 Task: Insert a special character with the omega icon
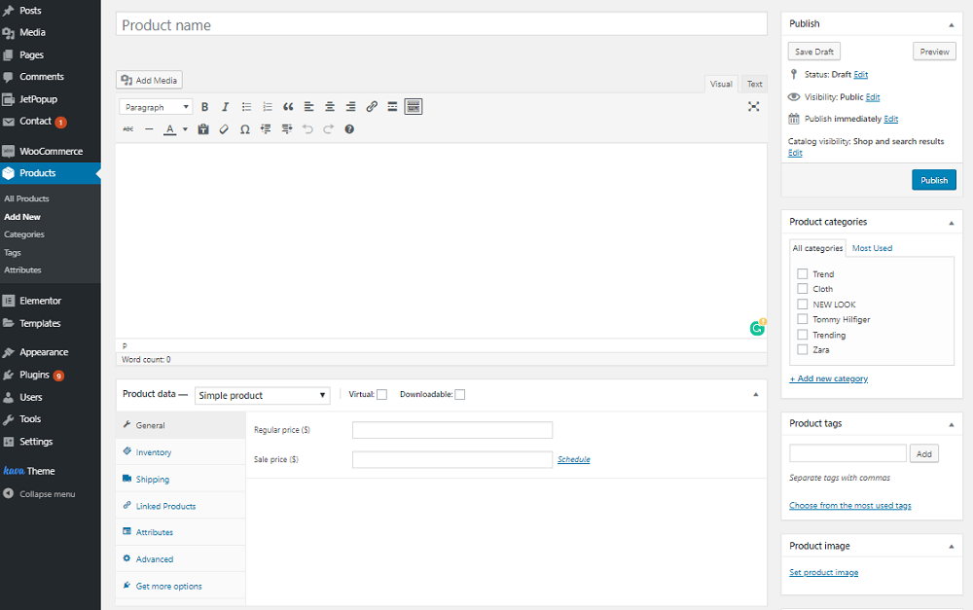pyautogui.click(x=244, y=129)
